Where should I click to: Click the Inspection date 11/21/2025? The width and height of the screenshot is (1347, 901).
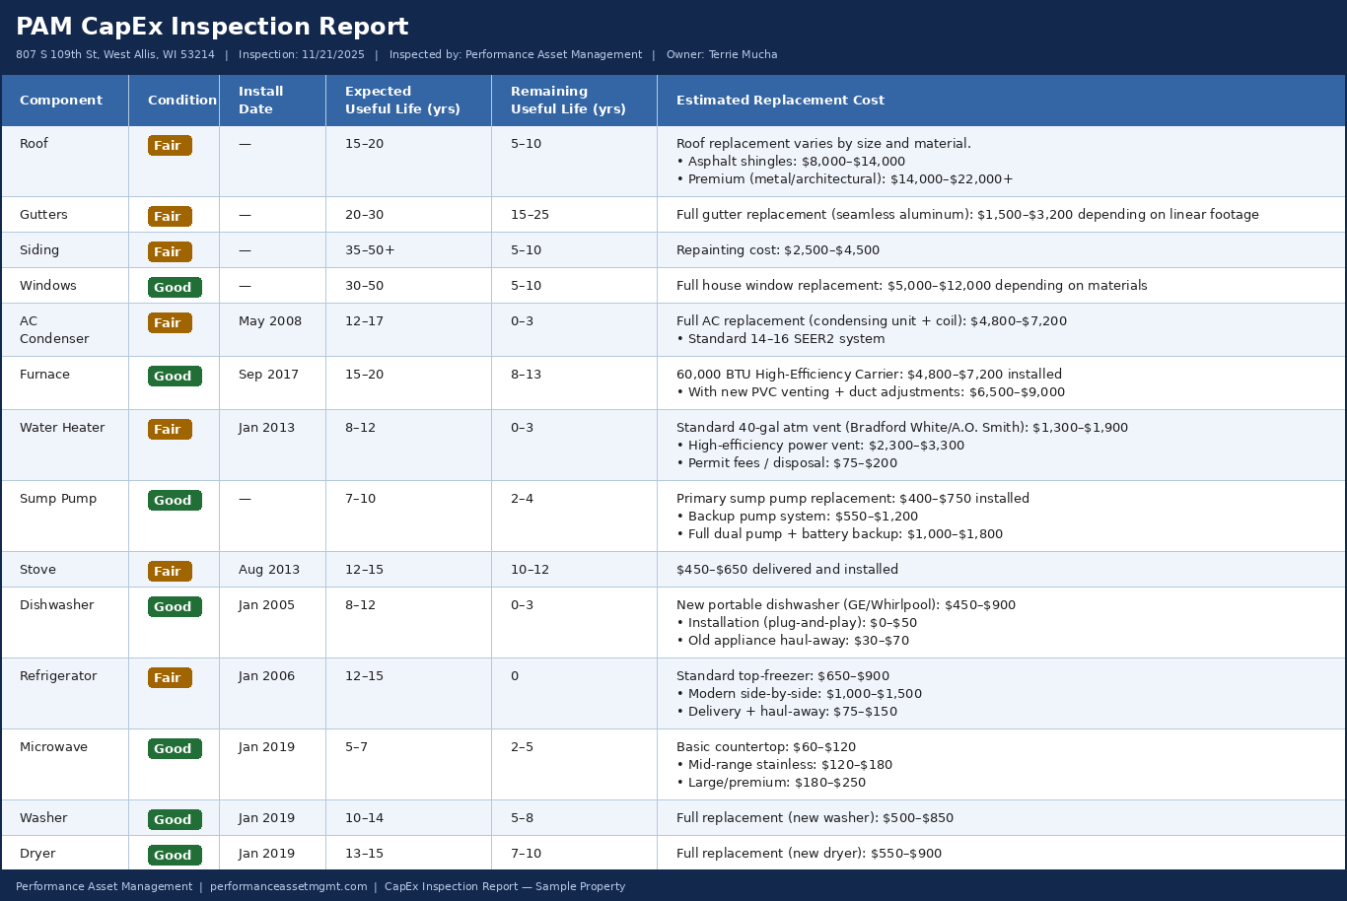302,55
